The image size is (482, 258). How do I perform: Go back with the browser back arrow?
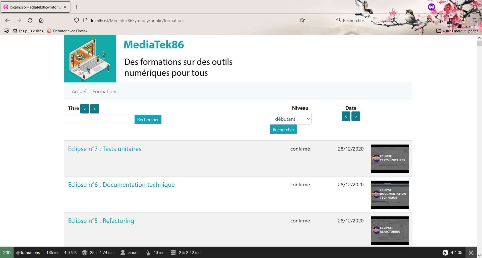pyautogui.click(x=8, y=20)
